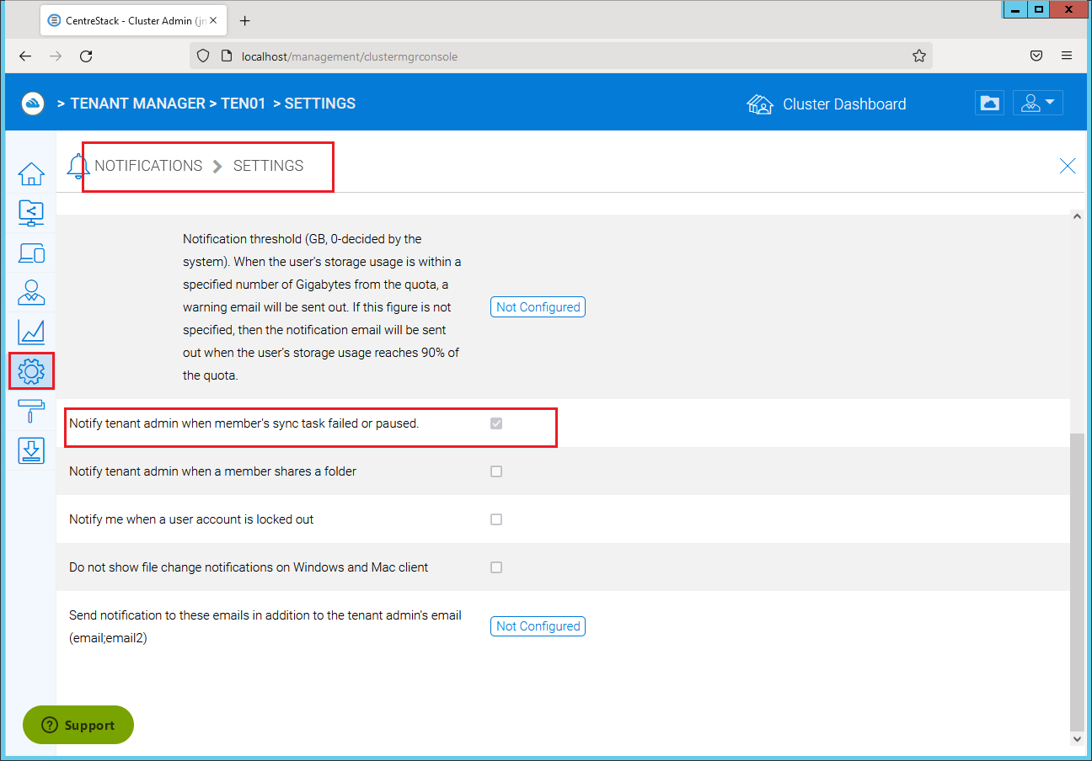The height and width of the screenshot is (761, 1092).
Task: Expand the user account dropdown in header
Action: (1038, 103)
